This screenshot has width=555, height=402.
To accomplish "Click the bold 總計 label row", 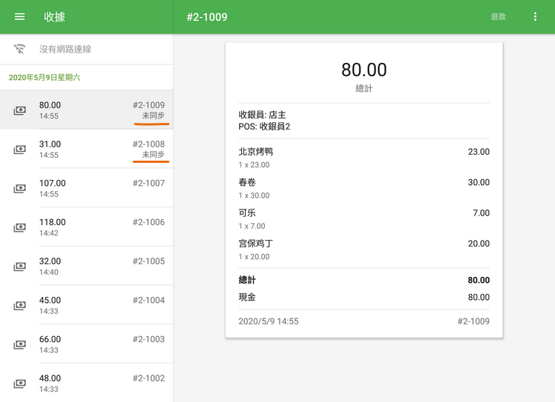I will click(364, 280).
